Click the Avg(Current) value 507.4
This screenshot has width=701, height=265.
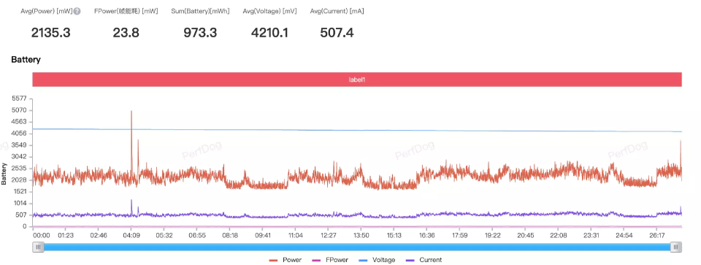coord(337,33)
